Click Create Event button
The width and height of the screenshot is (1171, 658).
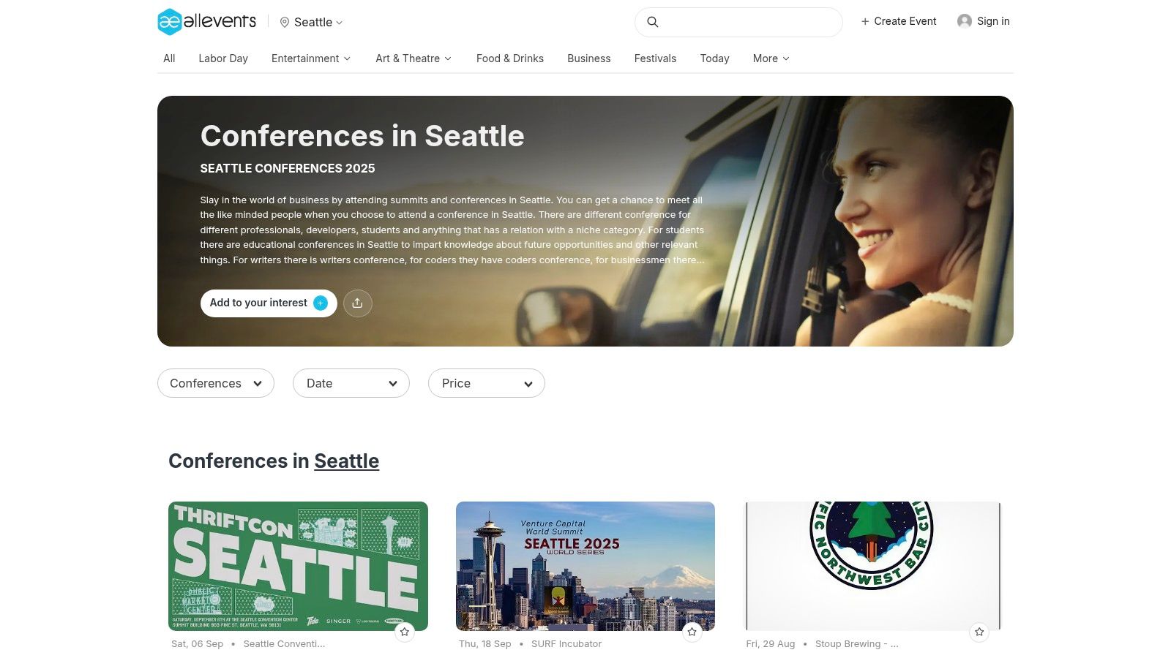[899, 21]
